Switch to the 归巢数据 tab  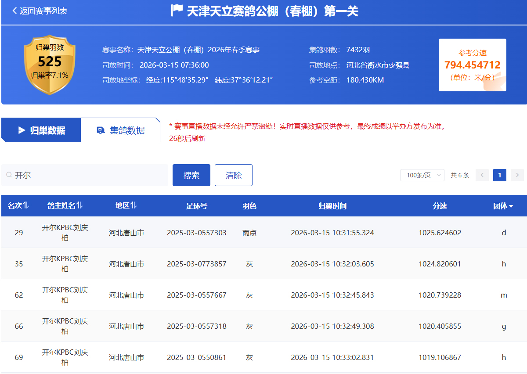pyautogui.click(x=41, y=130)
